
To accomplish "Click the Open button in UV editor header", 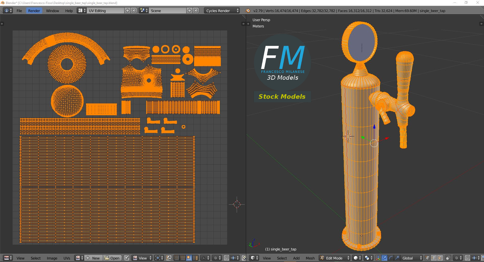I will (112, 258).
